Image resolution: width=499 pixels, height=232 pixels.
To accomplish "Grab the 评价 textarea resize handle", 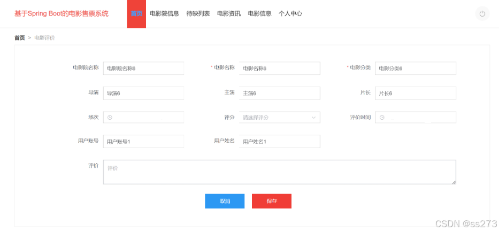I will (454, 182).
